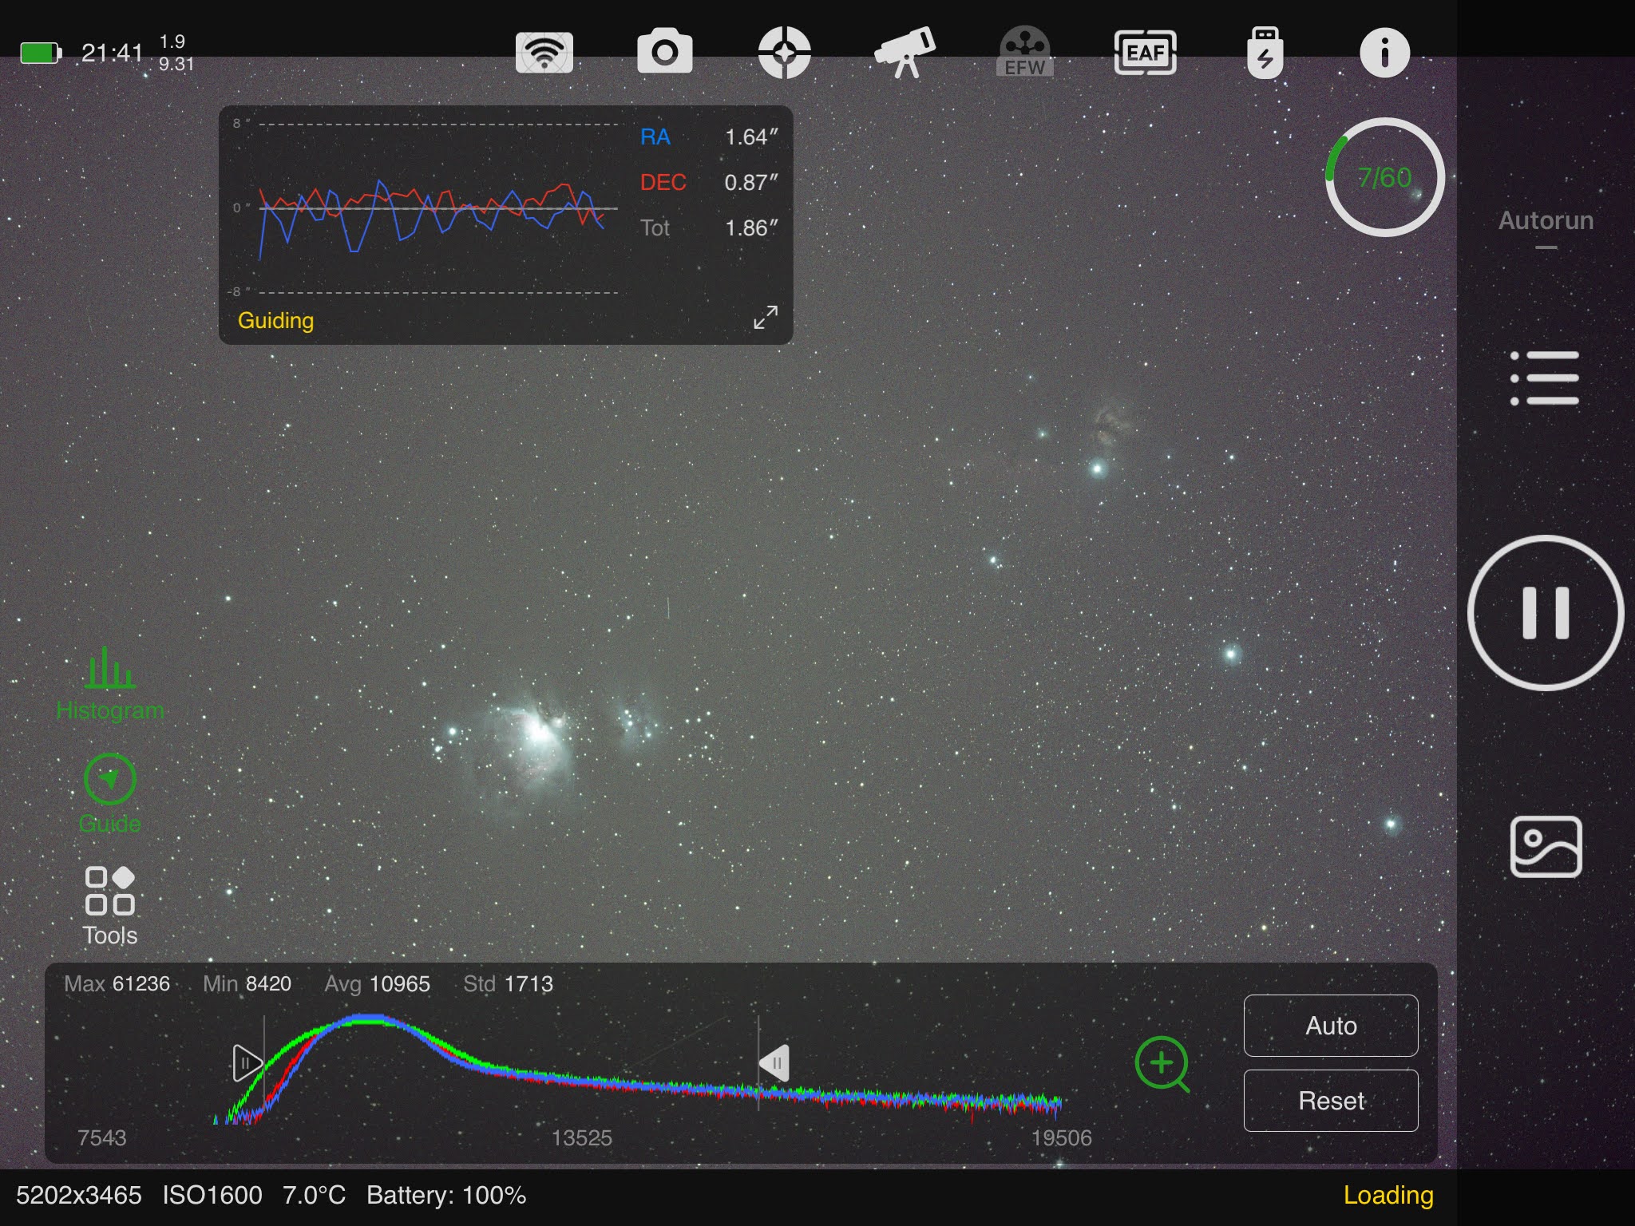Expand the guiding graph panel
Image resolution: width=1635 pixels, height=1226 pixels.
click(x=766, y=317)
